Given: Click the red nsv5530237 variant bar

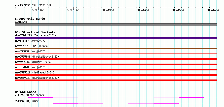Looking at the screenshot, I should coord(116,80).
